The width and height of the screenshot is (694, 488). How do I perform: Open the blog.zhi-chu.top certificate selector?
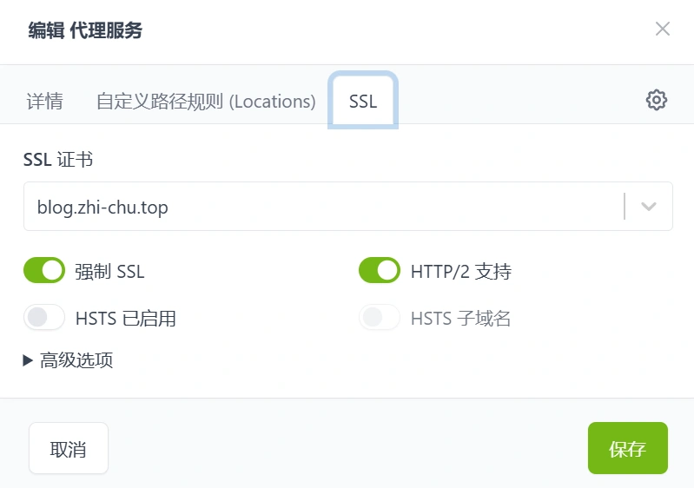(x=321, y=207)
